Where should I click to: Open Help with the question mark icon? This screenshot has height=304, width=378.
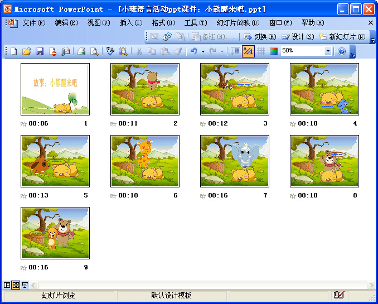point(342,51)
